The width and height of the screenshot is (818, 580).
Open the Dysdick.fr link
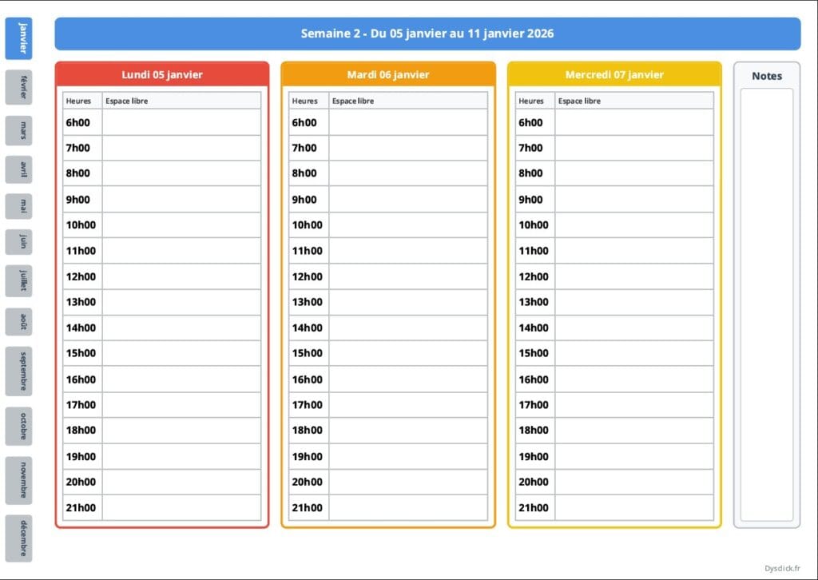point(782,568)
